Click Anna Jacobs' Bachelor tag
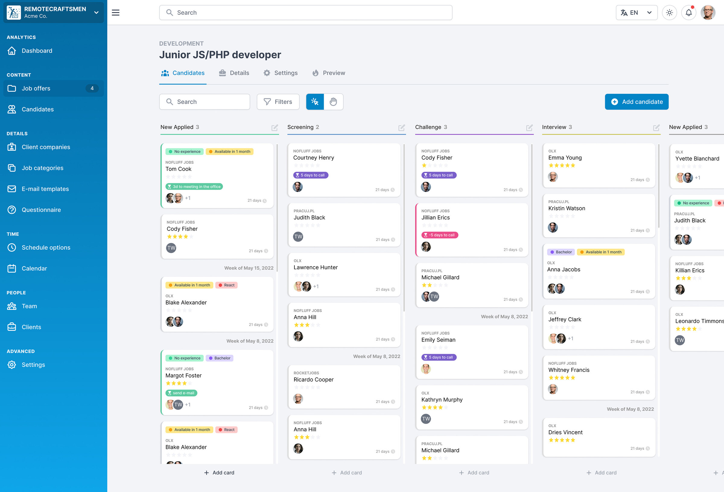 [561, 252]
